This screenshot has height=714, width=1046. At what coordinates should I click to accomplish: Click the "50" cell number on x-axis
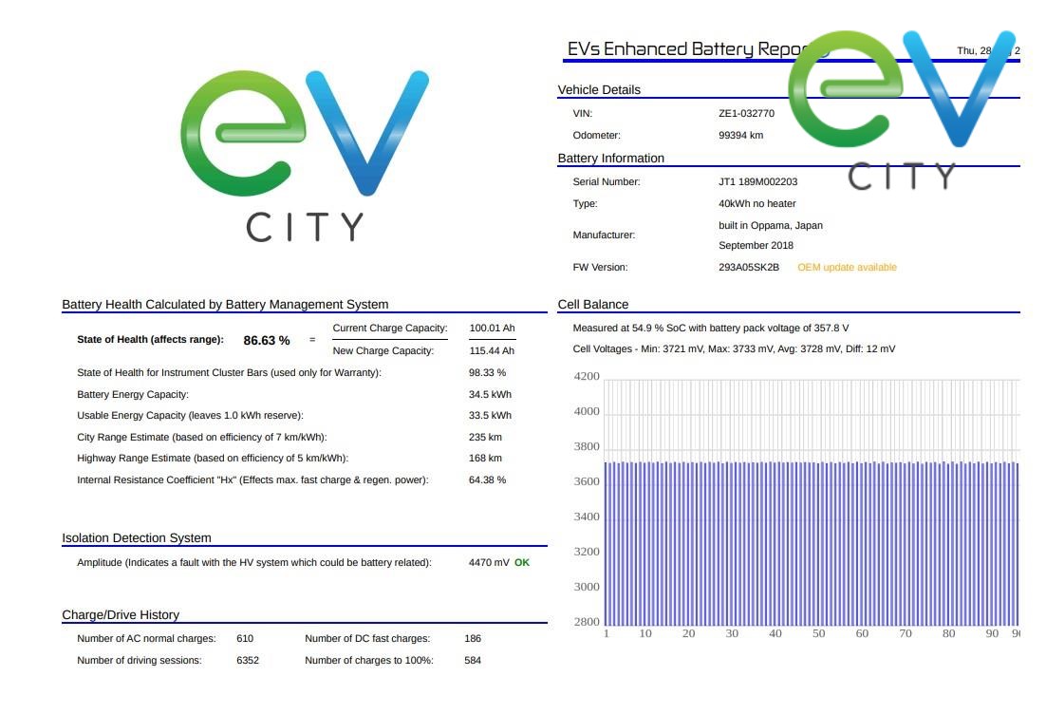pos(818,633)
